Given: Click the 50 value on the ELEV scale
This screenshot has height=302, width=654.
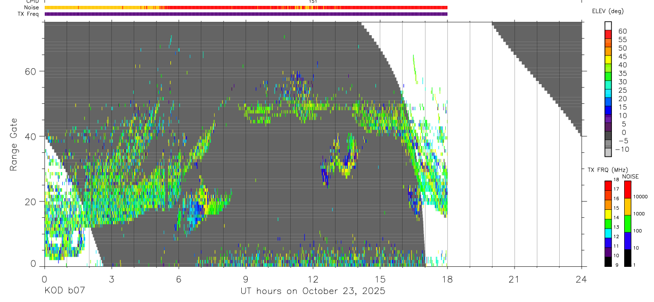Looking at the screenshot, I should click(622, 48).
